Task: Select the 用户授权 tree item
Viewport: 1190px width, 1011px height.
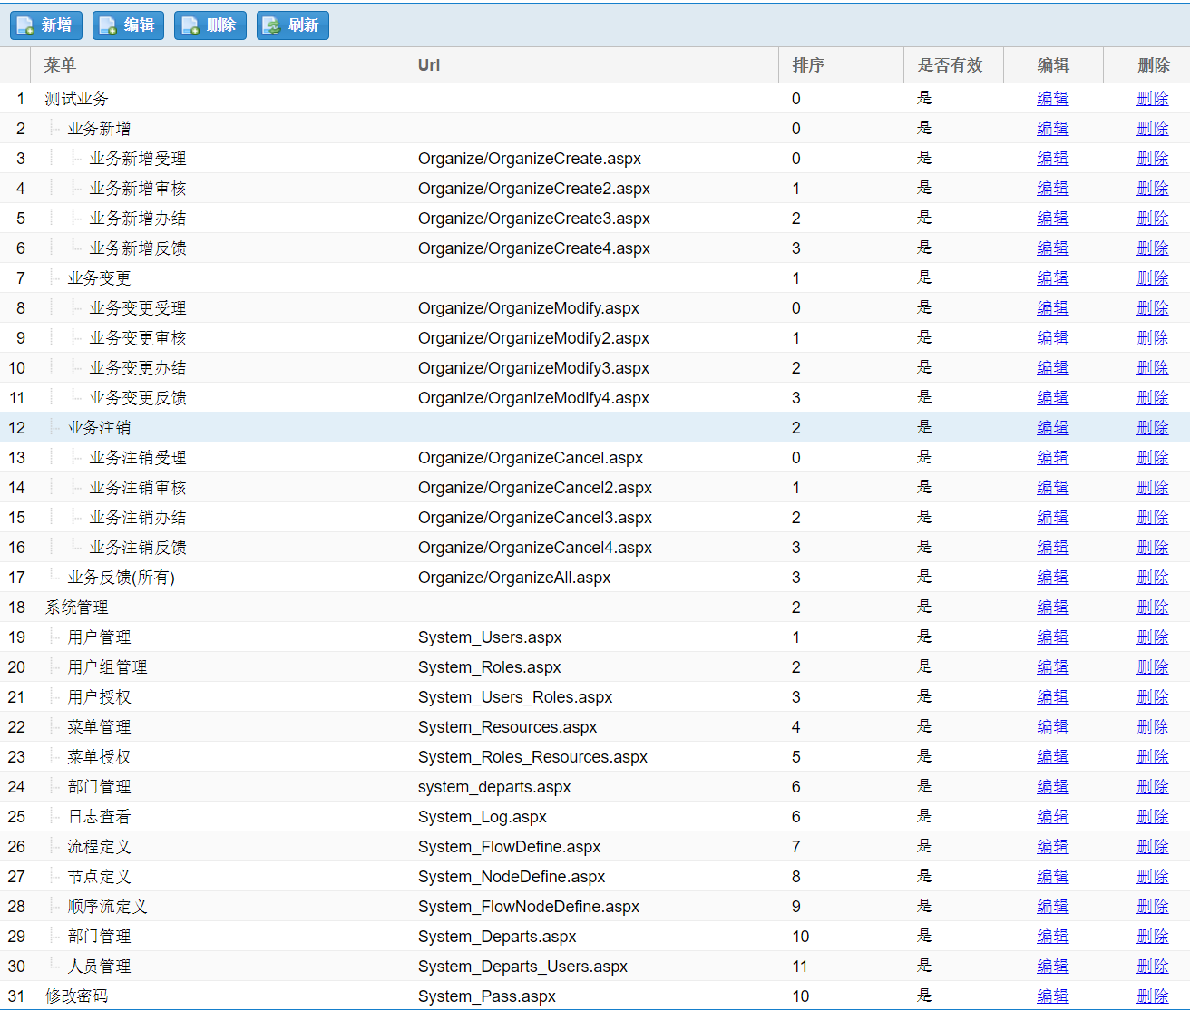Action: pyautogui.click(x=99, y=697)
